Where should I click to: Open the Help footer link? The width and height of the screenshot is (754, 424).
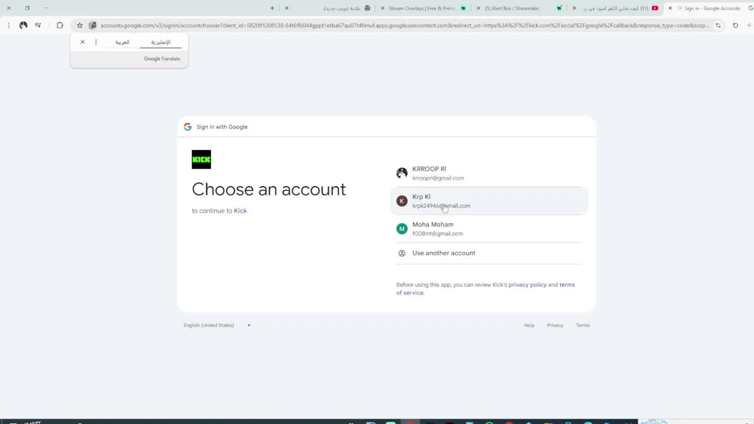pos(529,325)
